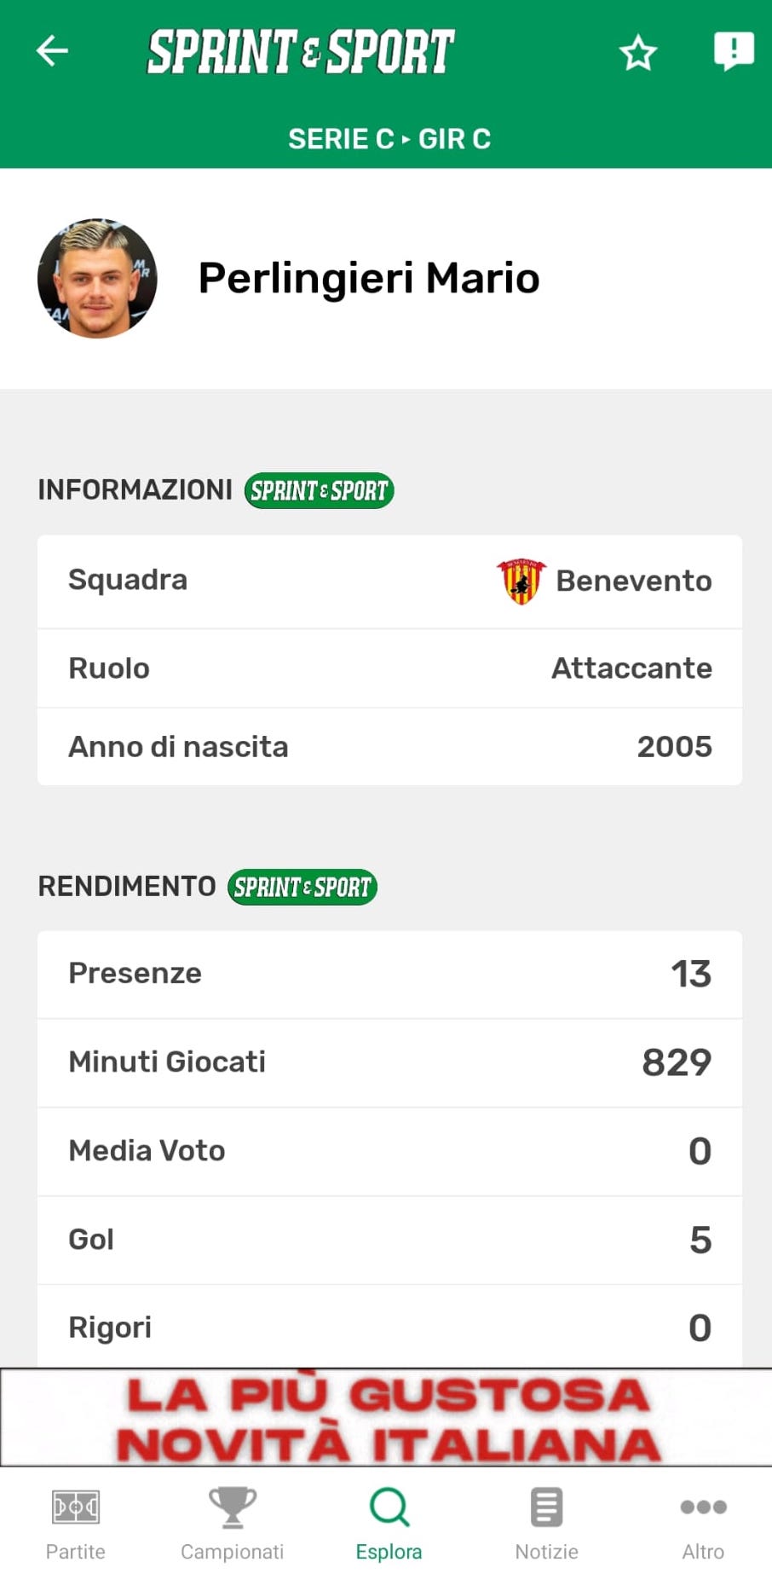The height and width of the screenshot is (1591, 772).
Task: Tap the Gol statistic row
Action: [x=389, y=1240]
